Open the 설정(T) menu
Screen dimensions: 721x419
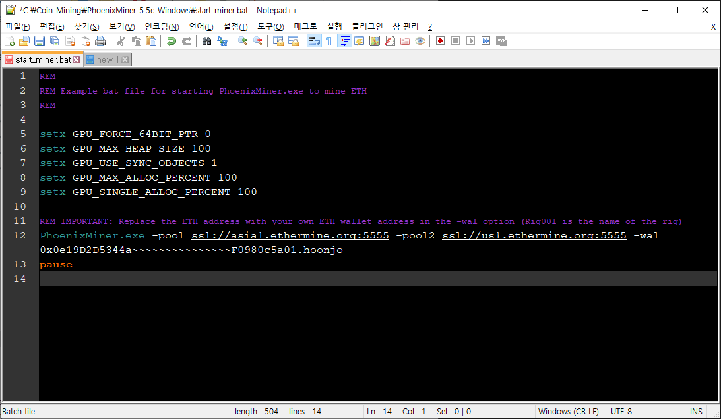pos(235,26)
